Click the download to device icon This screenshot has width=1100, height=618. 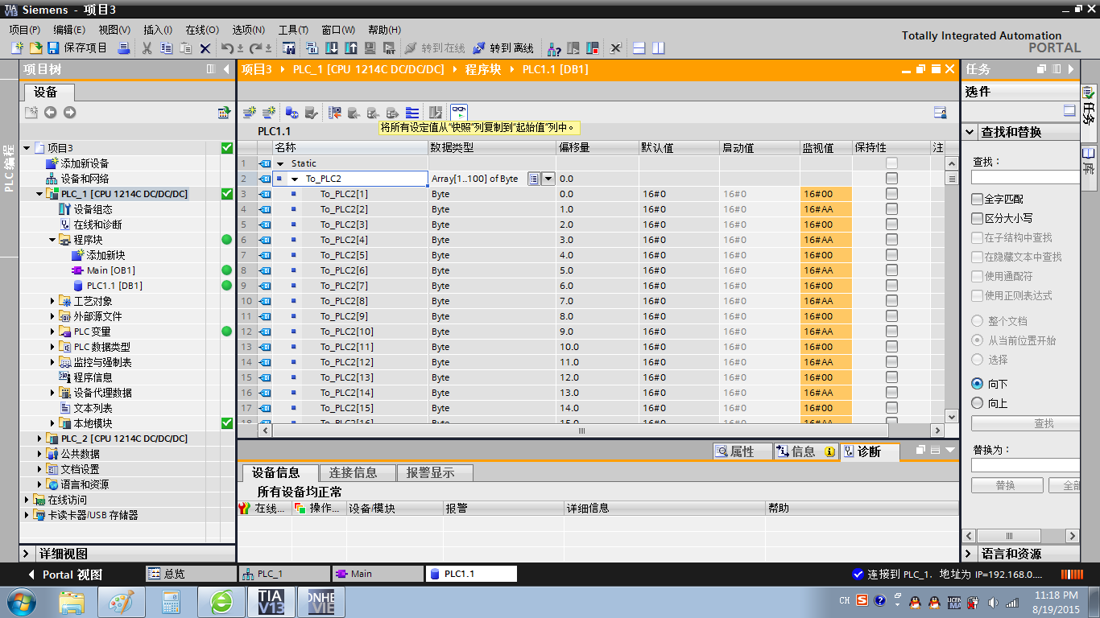point(331,48)
